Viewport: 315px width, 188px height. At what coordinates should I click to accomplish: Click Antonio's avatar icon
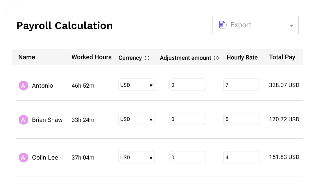23,86
